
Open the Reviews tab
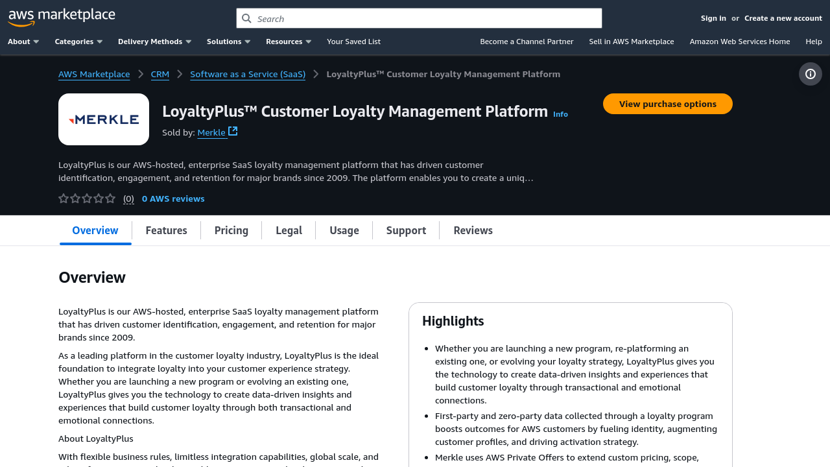[473, 230]
